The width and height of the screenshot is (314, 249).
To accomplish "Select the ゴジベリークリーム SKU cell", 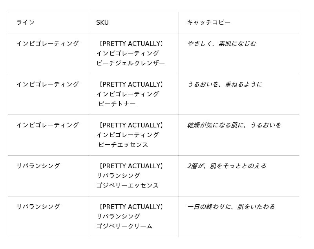I will pyautogui.click(x=133, y=217).
